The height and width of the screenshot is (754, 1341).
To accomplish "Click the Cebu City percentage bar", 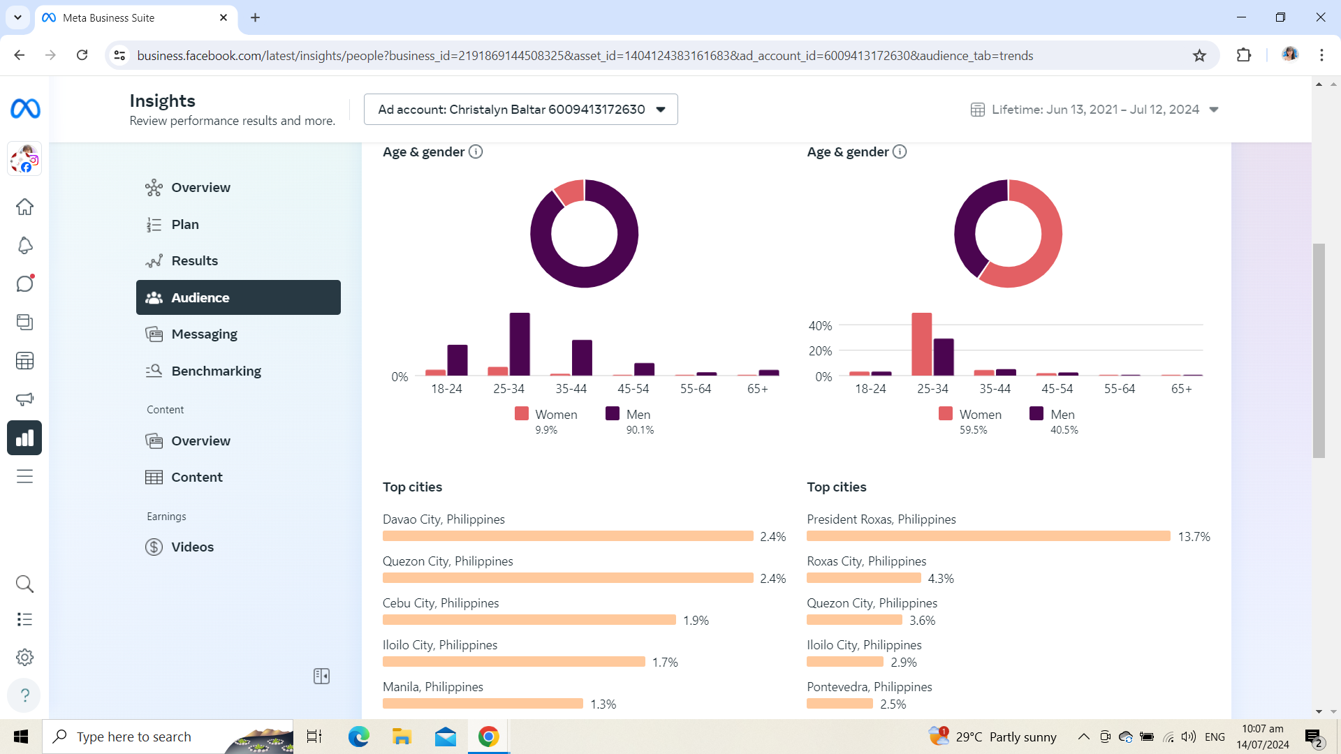I will [529, 620].
